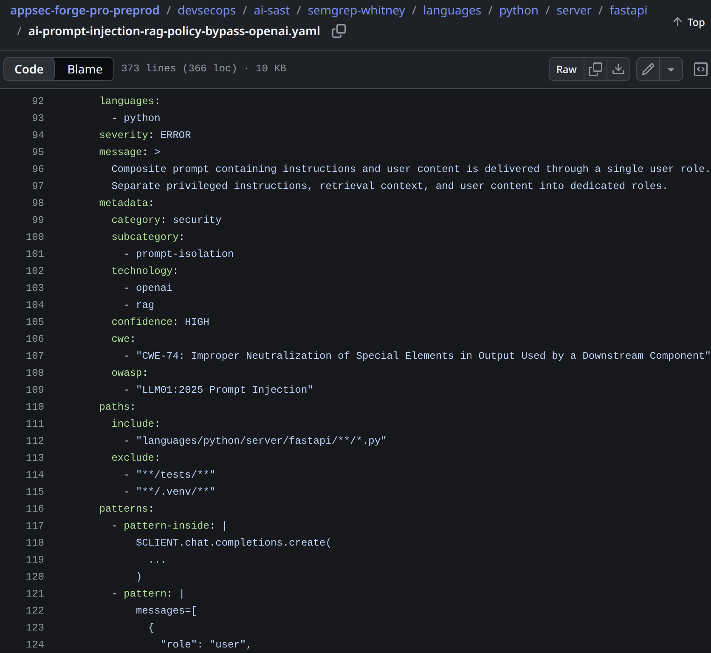
Task: Click '"role": "user",' line
Action: [x=206, y=645]
